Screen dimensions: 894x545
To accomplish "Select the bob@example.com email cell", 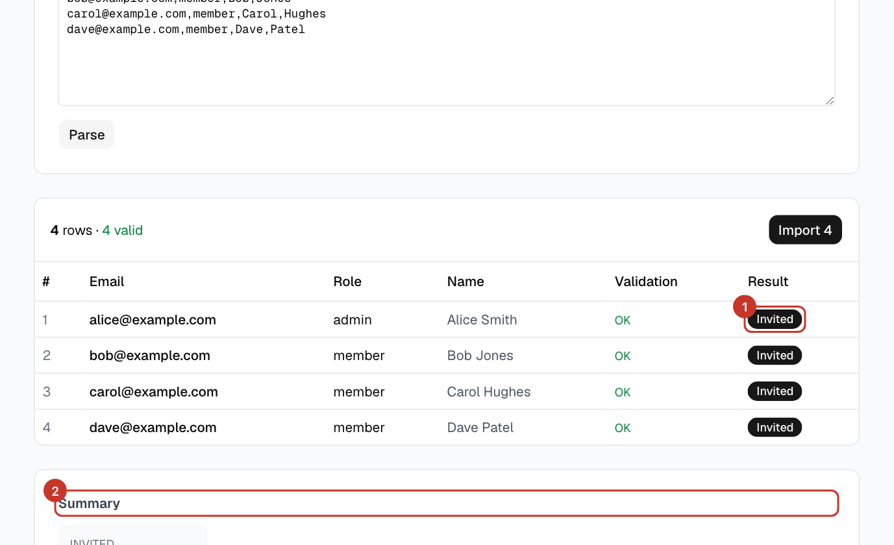I will 150,356.
